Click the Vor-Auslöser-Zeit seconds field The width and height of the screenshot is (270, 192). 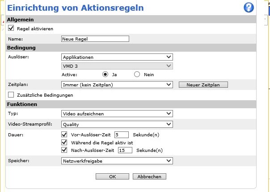pos(121,134)
